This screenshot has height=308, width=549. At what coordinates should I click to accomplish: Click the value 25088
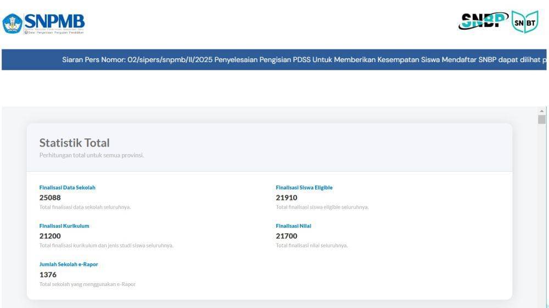(x=50, y=198)
